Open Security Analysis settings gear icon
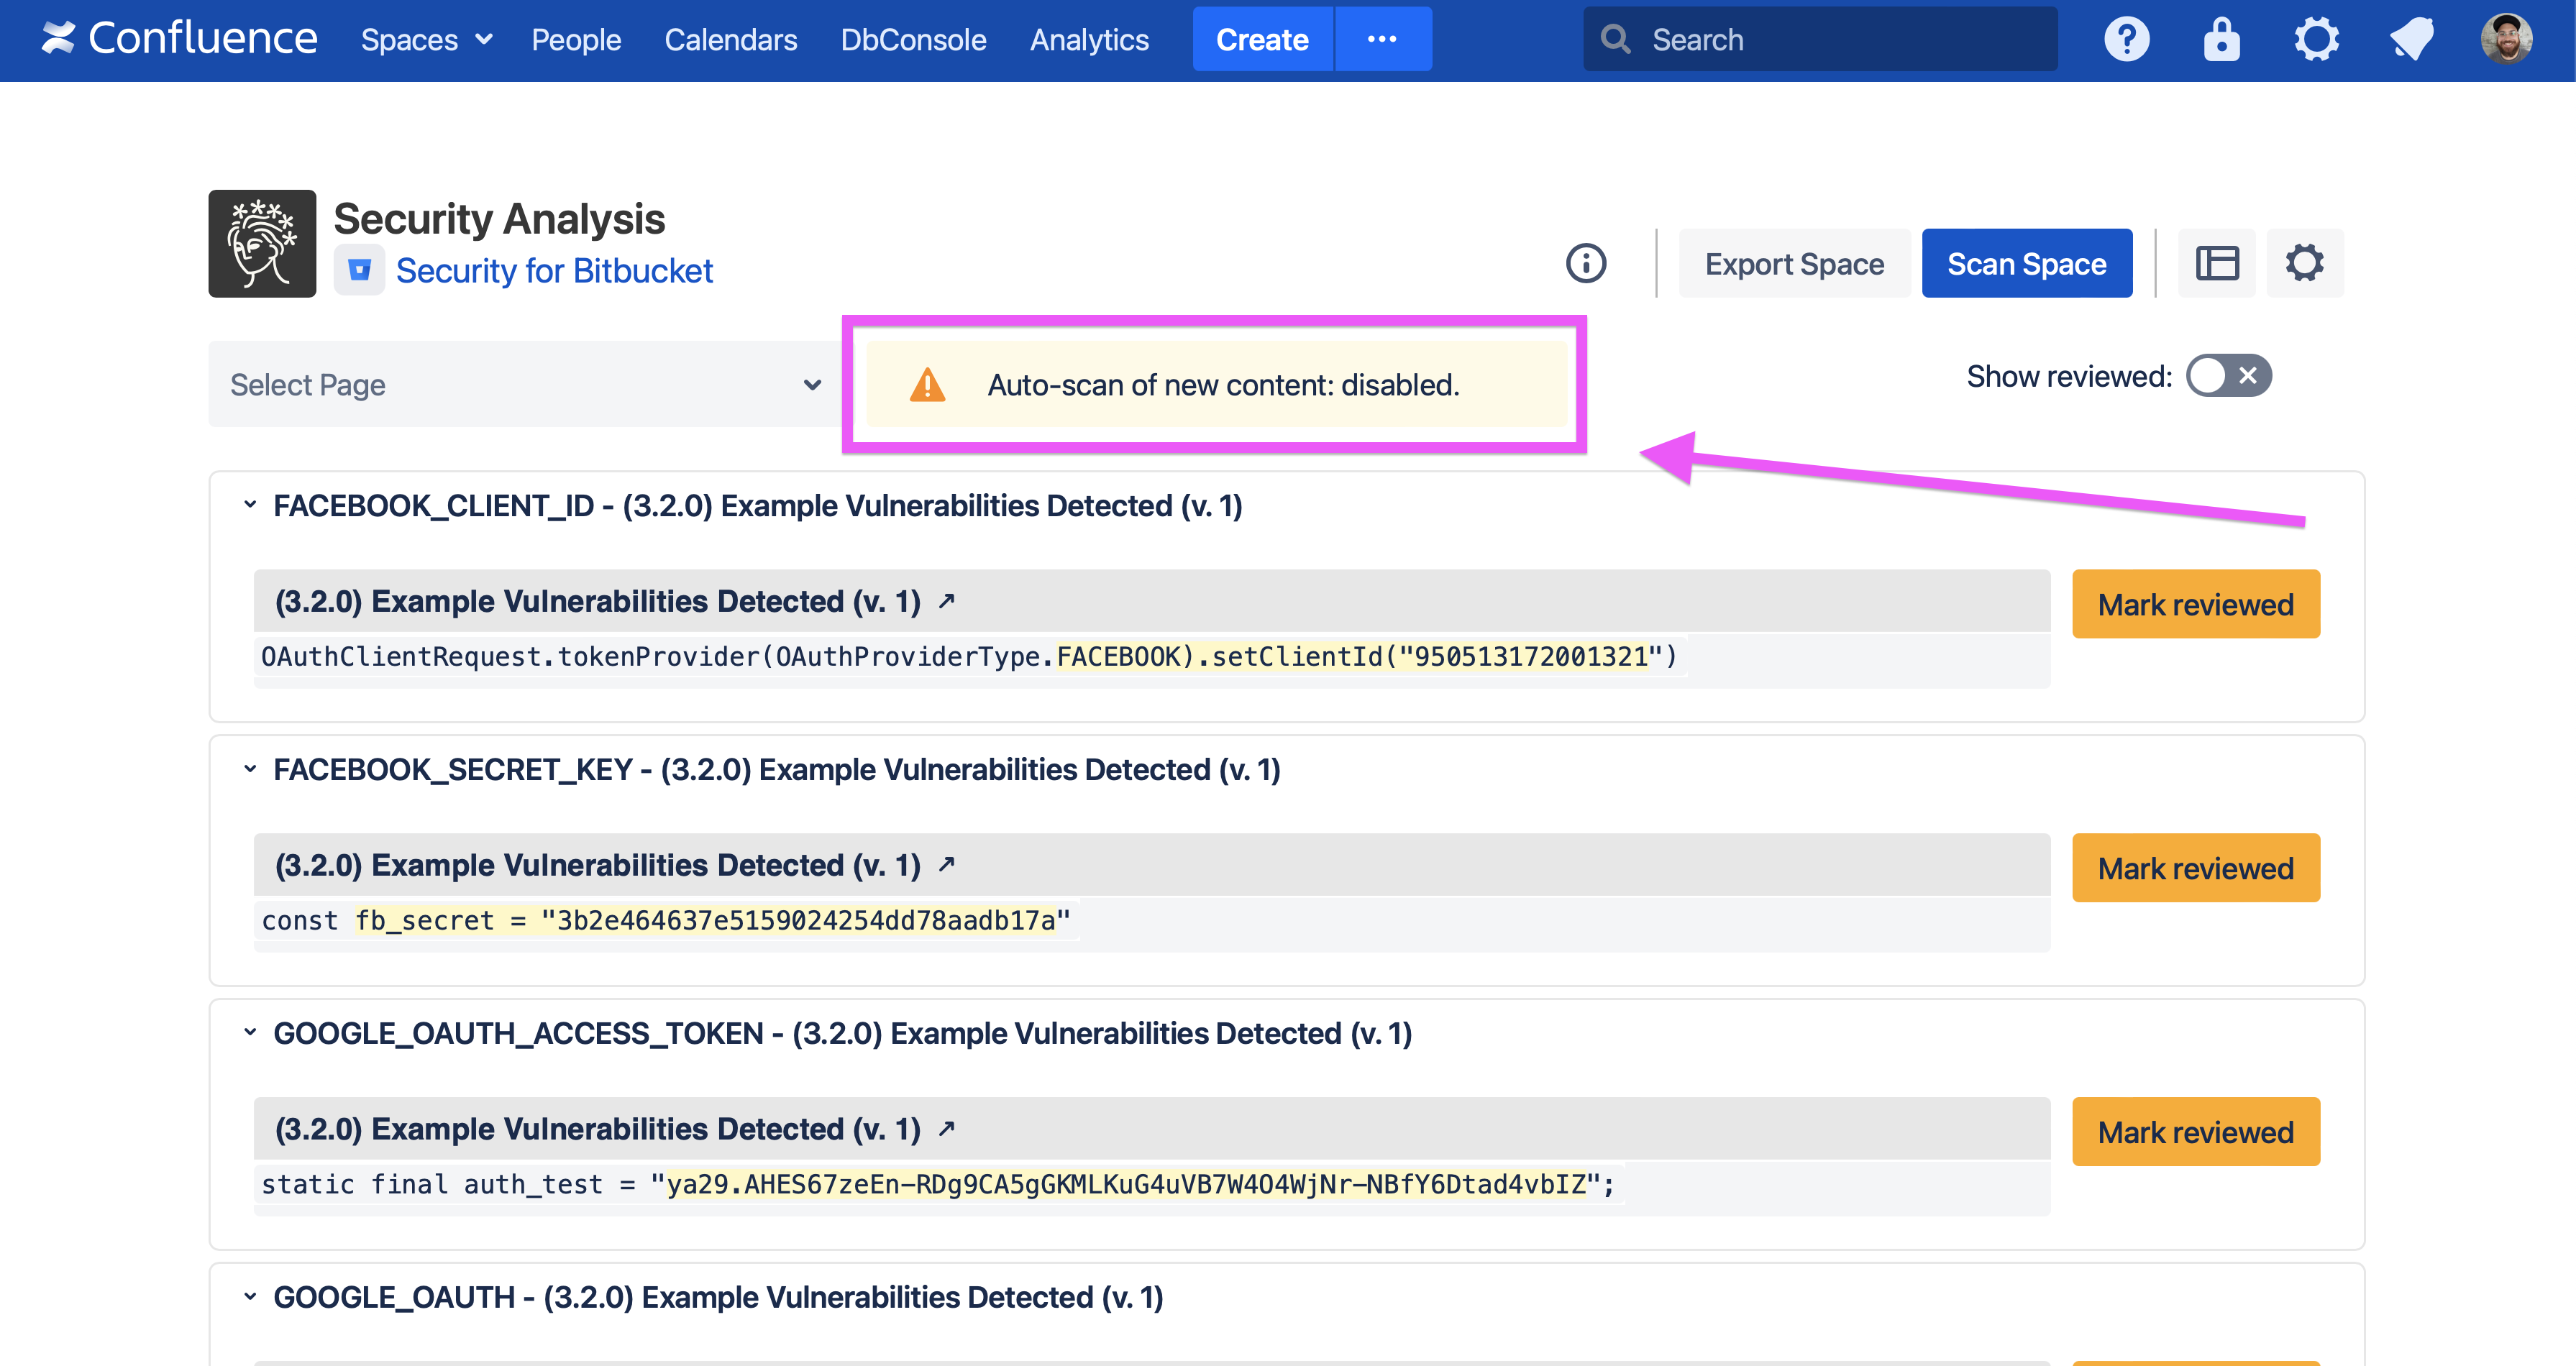Image resolution: width=2576 pixels, height=1366 pixels. point(2304,264)
